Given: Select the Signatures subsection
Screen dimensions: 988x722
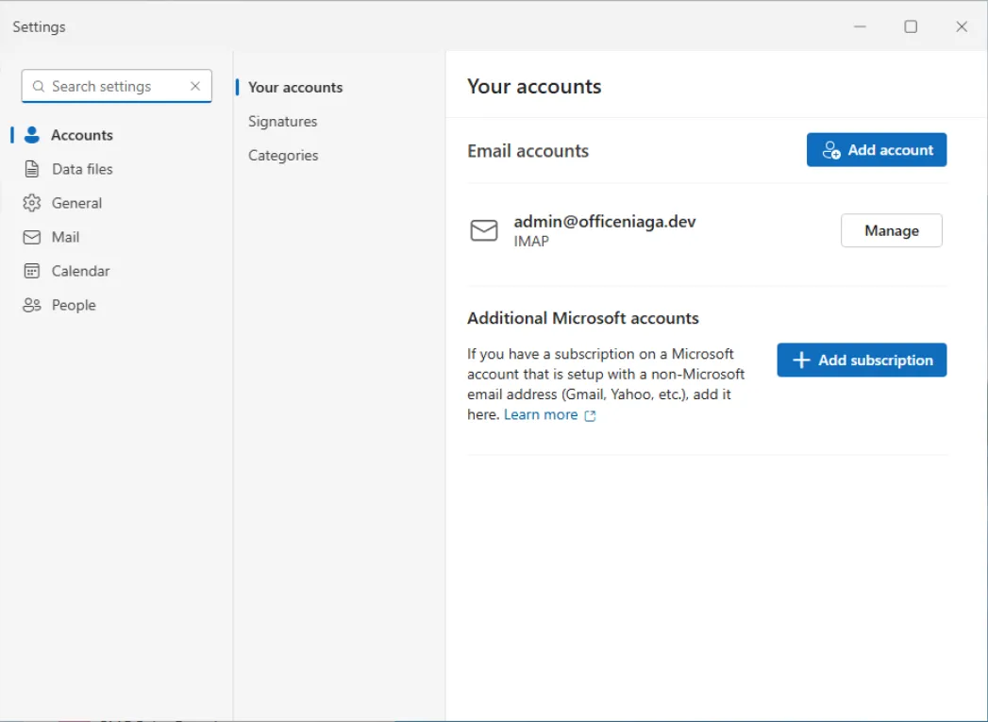Looking at the screenshot, I should pyautogui.click(x=282, y=121).
